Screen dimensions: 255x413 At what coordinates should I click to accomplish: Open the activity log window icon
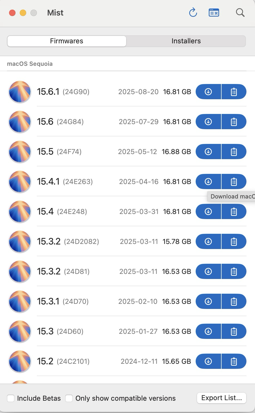click(214, 13)
